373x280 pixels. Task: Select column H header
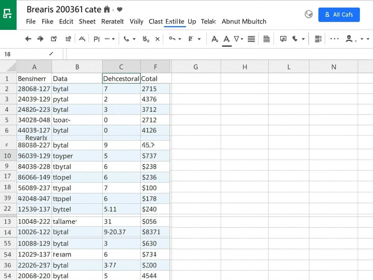click(245, 67)
